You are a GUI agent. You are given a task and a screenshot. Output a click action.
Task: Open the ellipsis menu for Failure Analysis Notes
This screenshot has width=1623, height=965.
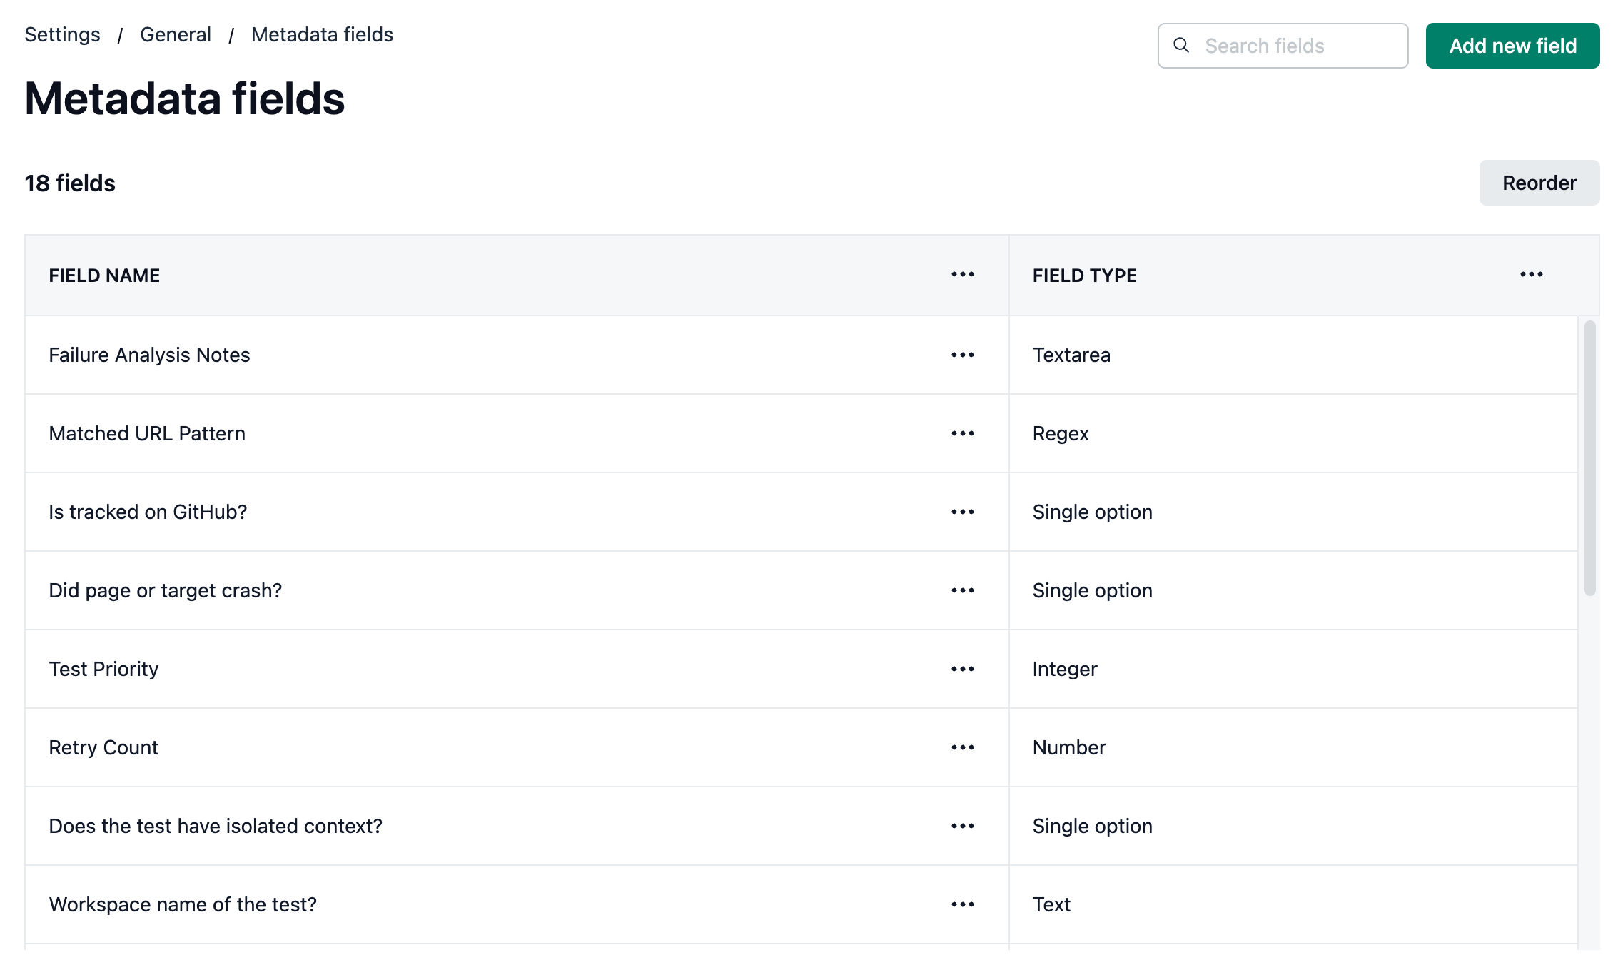click(962, 355)
